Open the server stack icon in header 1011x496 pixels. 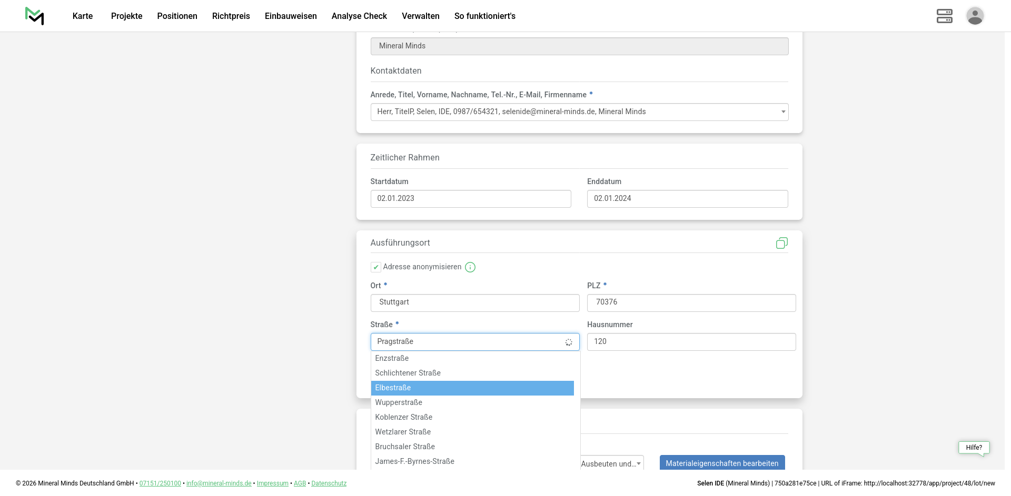944,16
